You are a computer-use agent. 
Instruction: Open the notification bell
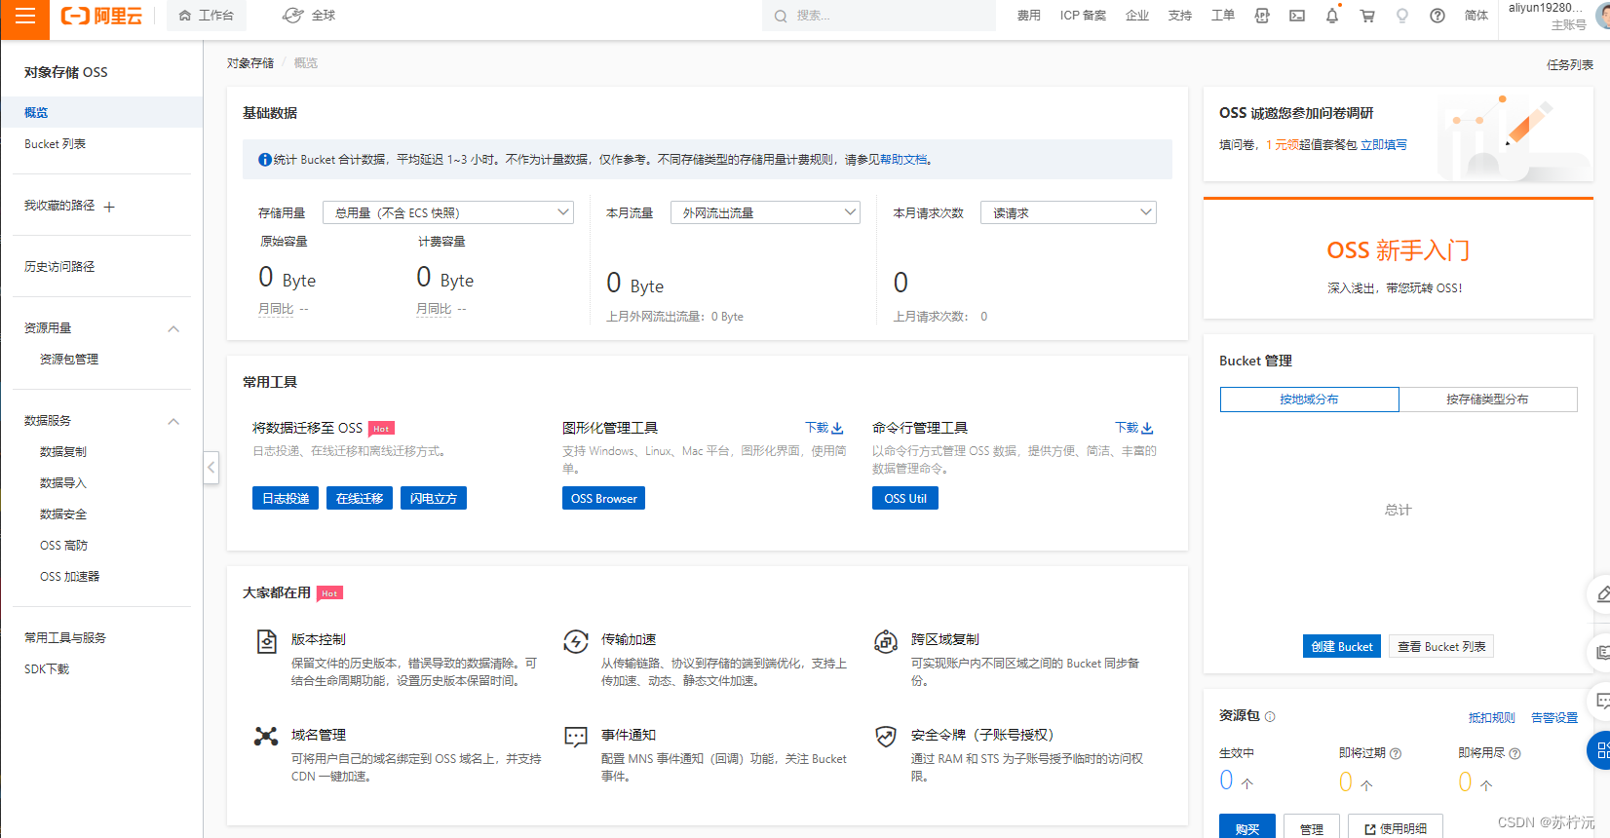[1332, 16]
